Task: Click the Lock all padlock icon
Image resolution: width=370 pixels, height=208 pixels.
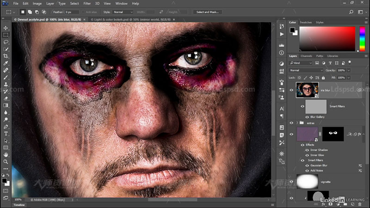Action: (323, 78)
